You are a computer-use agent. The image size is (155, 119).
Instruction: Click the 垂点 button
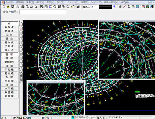point(10,39)
